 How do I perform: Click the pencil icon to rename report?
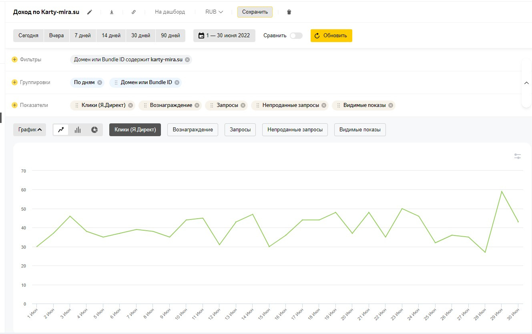(90, 12)
